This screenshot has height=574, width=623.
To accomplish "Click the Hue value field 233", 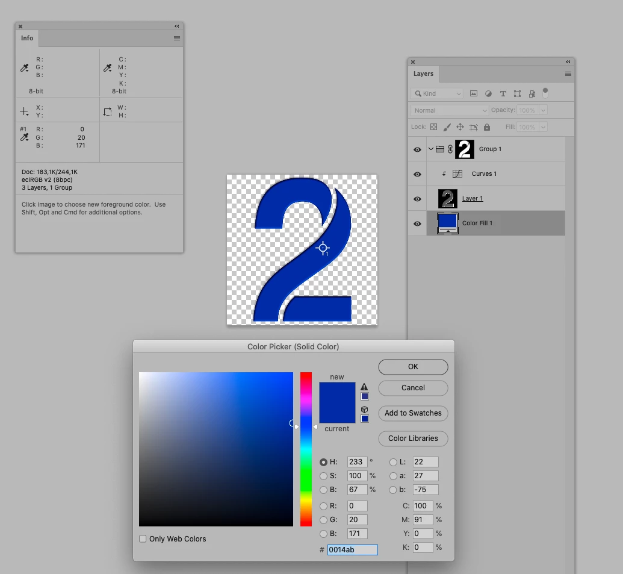I will (x=357, y=462).
